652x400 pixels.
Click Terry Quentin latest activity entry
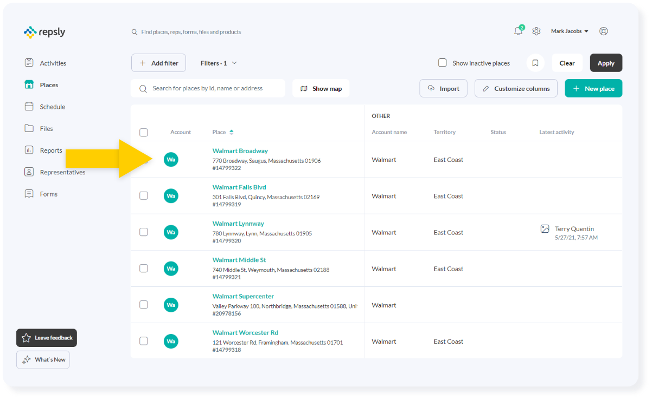point(569,233)
